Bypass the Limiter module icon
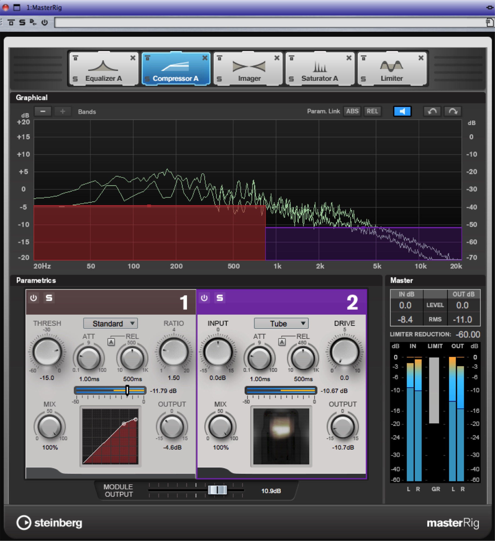This screenshot has height=541, width=495. 364,58
